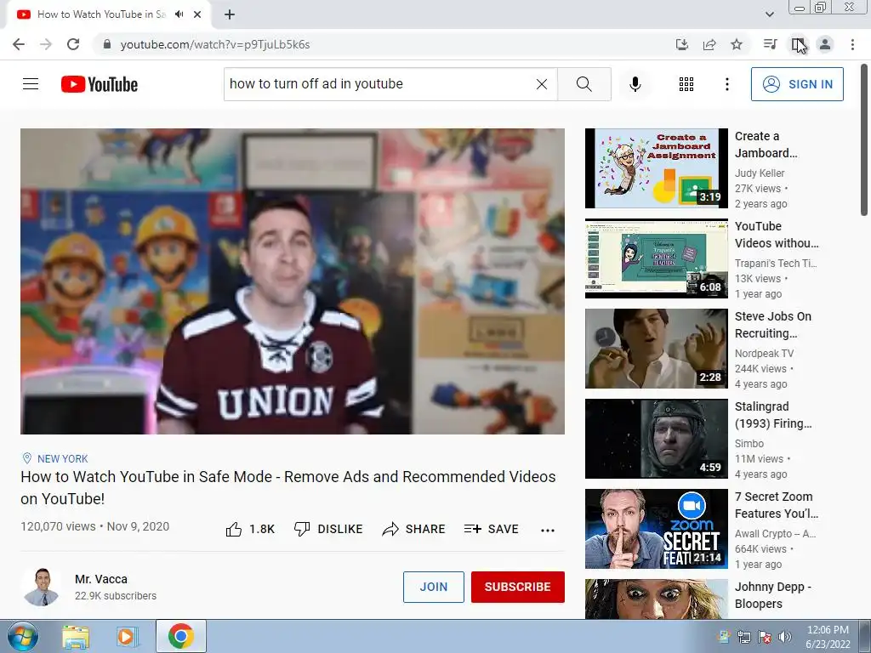
Task: Click 'Awall Crypto' channel name
Action: [775, 534]
